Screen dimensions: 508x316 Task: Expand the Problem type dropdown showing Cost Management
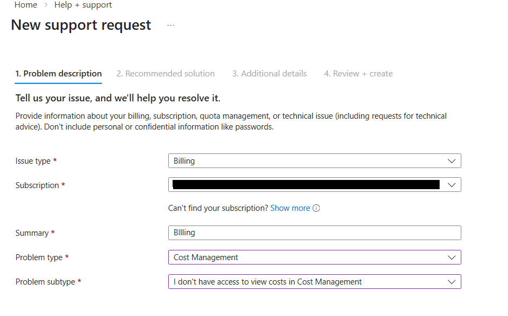pos(315,257)
